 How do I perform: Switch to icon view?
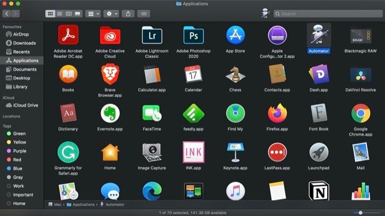50,14
